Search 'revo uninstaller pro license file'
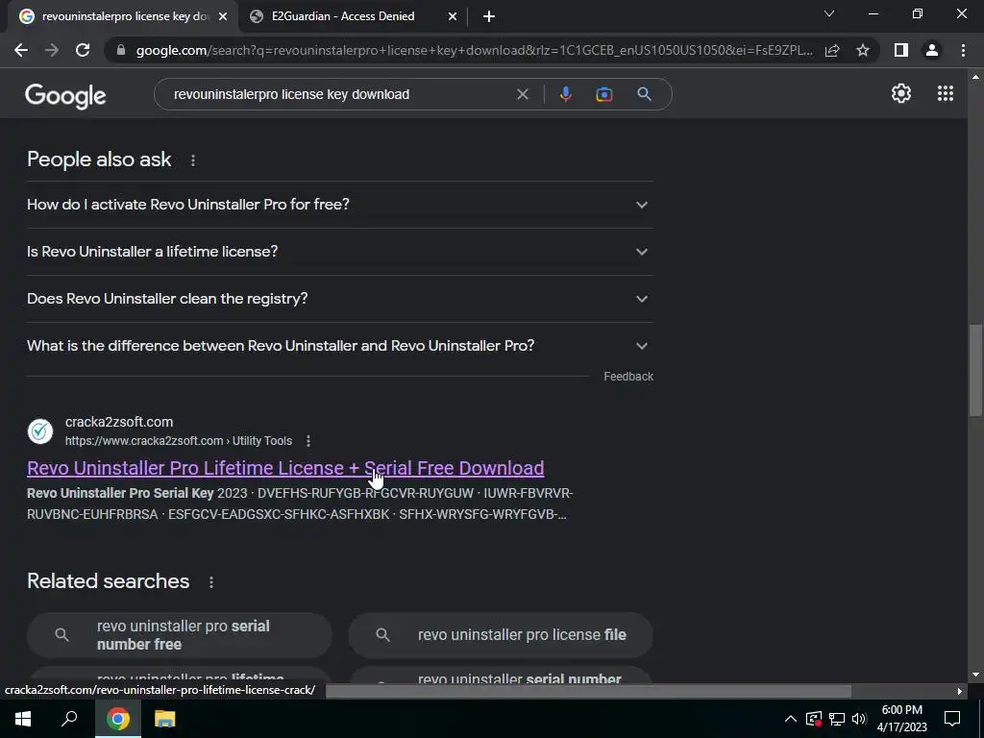984x738 pixels. [500, 635]
